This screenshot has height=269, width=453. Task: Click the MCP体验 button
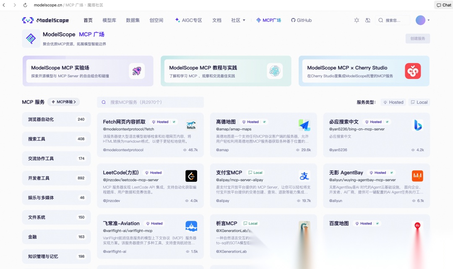point(64,102)
